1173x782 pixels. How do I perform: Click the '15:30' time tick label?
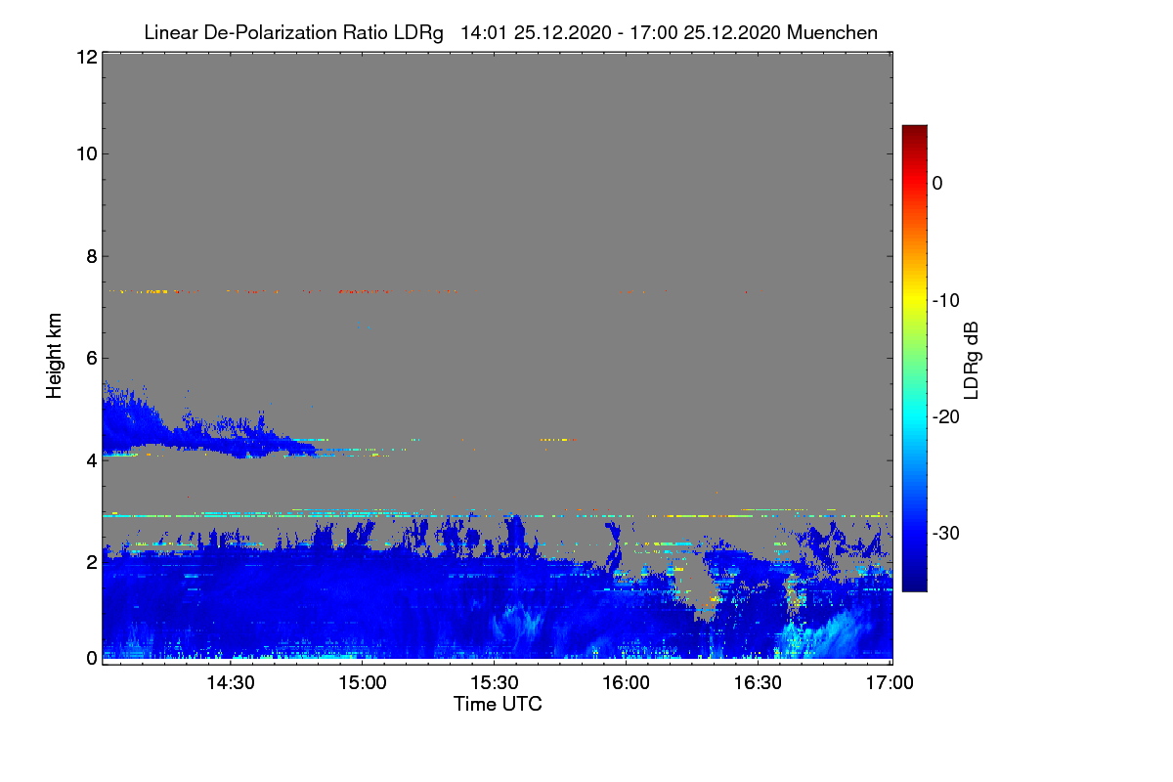(495, 682)
